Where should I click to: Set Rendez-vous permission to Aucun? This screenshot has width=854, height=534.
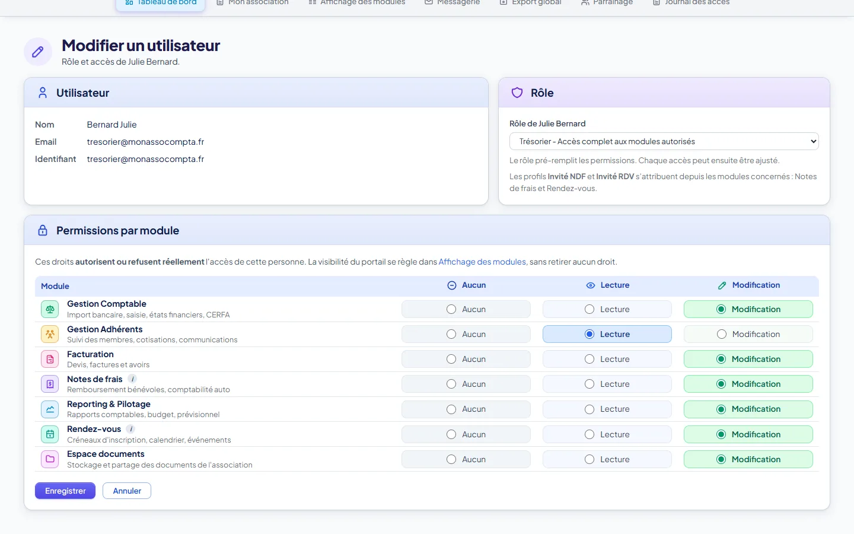click(x=466, y=434)
